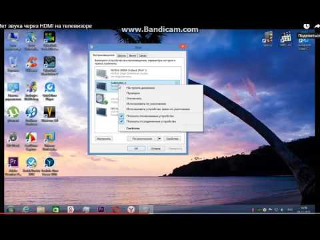Image resolution: width=320 pixels, height=240 pixels.
Task: Toggle Показать отключенные устройства in the context menu
Action: tap(150, 116)
